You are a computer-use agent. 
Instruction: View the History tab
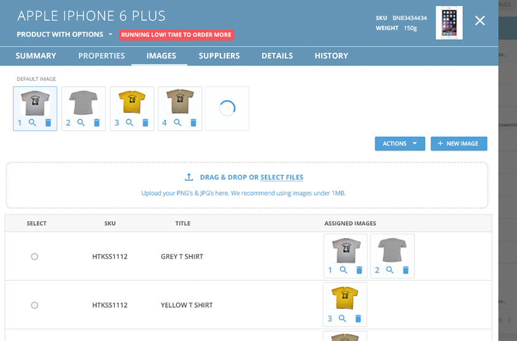click(332, 56)
